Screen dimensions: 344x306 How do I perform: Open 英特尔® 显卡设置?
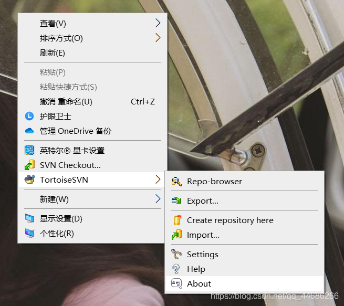pos(92,150)
